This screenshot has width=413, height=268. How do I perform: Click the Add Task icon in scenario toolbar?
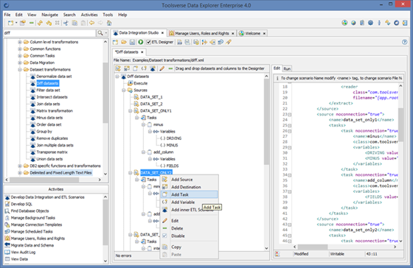[135, 68]
